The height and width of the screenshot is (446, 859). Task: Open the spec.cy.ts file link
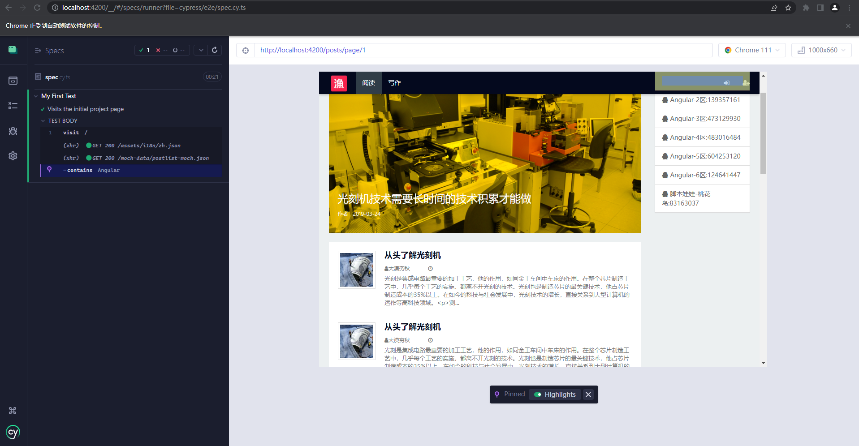tap(57, 77)
